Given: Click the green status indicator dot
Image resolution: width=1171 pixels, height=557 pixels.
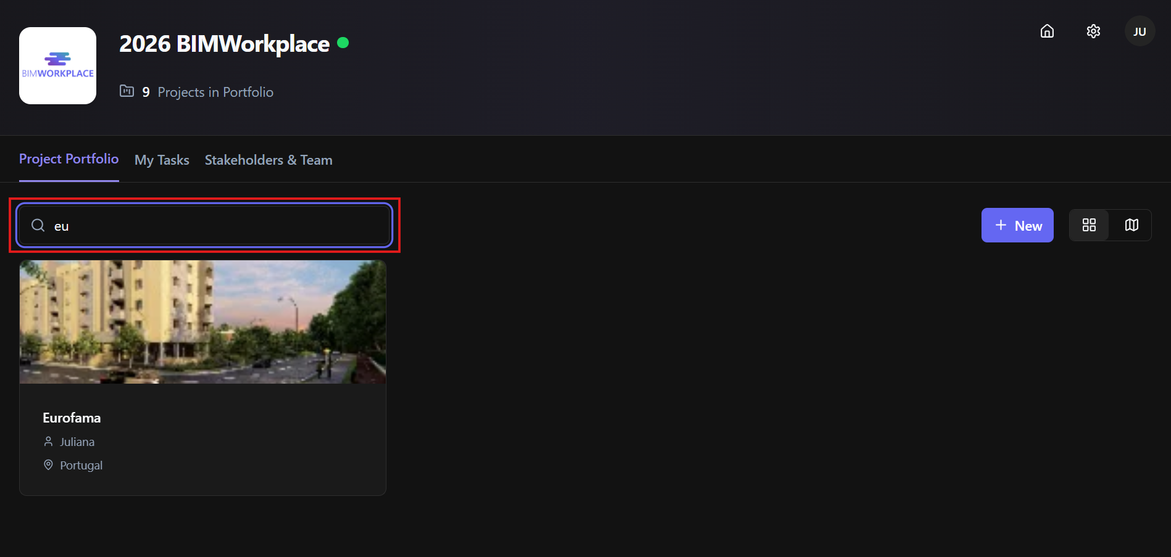Looking at the screenshot, I should pos(343,43).
